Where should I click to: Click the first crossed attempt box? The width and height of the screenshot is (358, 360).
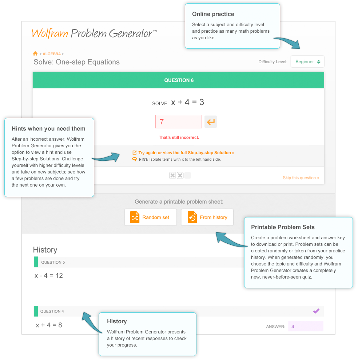(172, 175)
